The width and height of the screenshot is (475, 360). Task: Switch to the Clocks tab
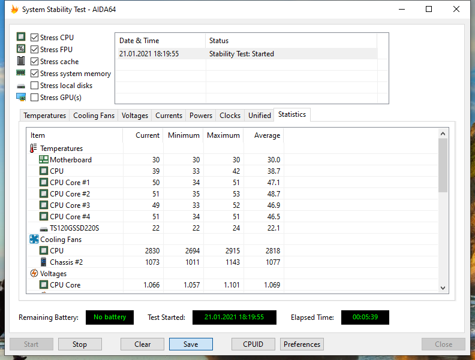[x=230, y=116]
